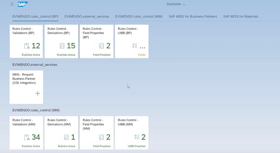The height and width of the screenshot is (153, 280).
Task: Click the Field-PropSets label on MM tile
Action: point(102,146)
